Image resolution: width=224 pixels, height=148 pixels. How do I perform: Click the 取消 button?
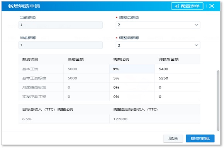pyautogui.click(x=173, y=138)
